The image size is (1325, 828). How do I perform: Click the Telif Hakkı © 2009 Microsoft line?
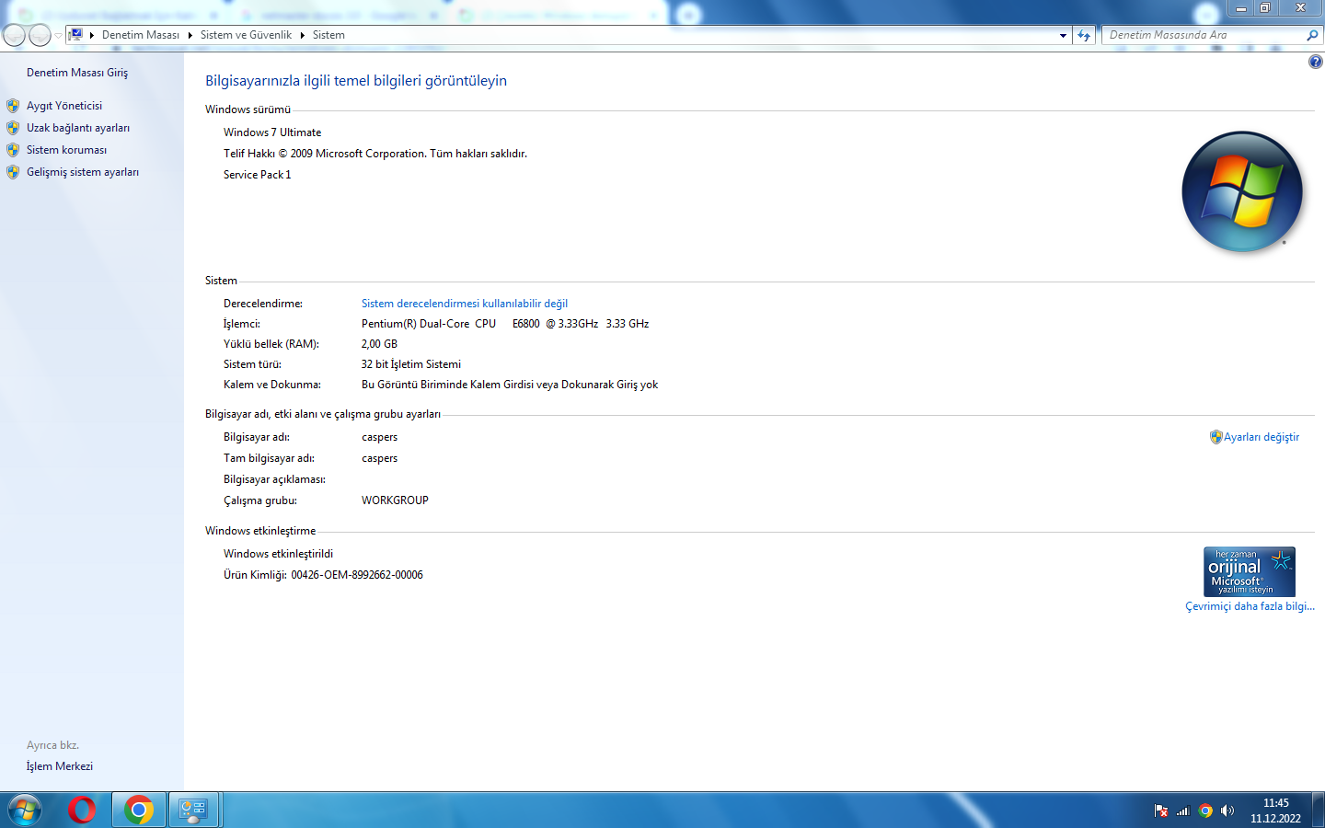375,154
